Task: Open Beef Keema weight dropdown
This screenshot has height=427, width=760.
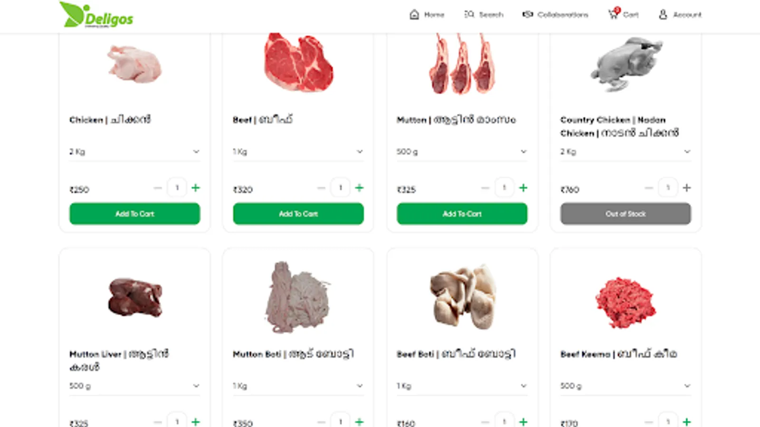Action: click(x=625, y=386)
